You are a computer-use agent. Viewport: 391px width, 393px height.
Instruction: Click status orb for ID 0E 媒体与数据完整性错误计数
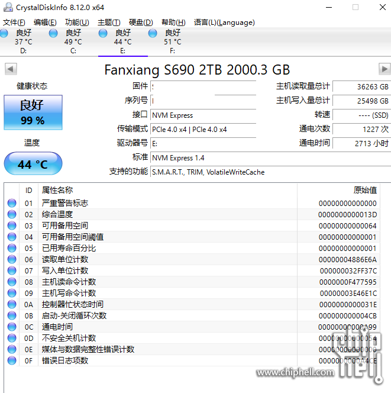pyautogui.click(x=12, y=349)
